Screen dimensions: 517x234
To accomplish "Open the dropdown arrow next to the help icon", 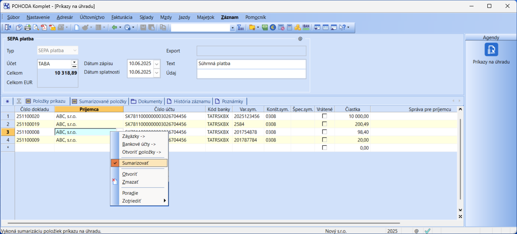I will click(x=348, y=27).
